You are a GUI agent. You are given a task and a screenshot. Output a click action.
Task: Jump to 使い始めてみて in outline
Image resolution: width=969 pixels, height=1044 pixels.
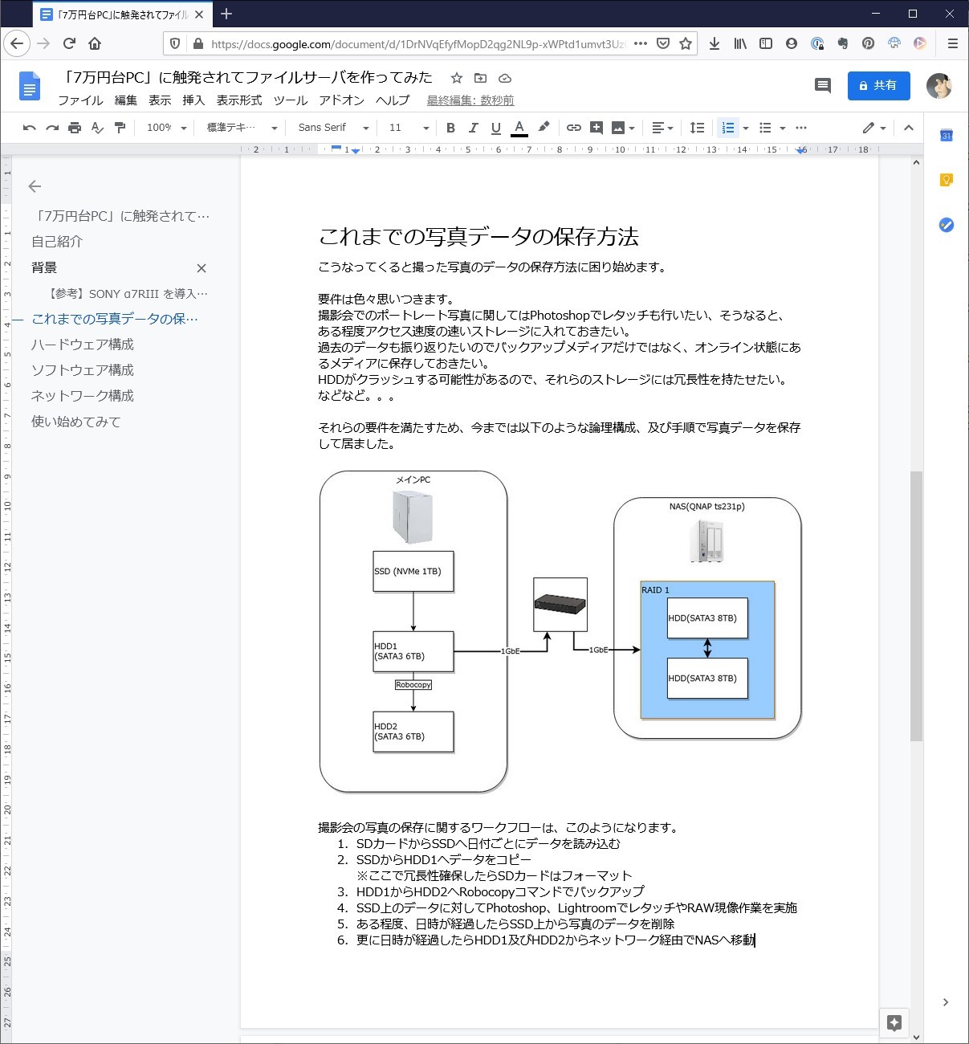pyautogui.click(x=76, y=422)
